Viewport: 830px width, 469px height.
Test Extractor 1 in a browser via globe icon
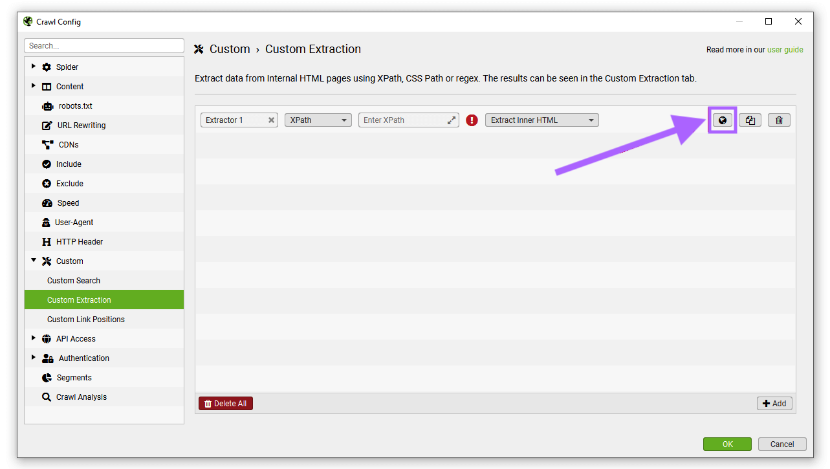(722, 120)
